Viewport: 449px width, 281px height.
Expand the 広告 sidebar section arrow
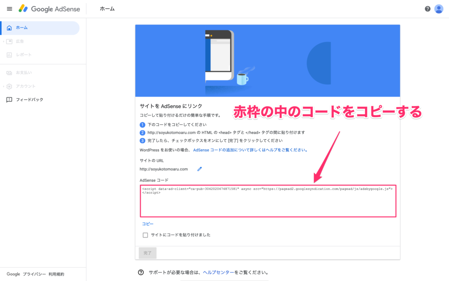click(4, 42)
